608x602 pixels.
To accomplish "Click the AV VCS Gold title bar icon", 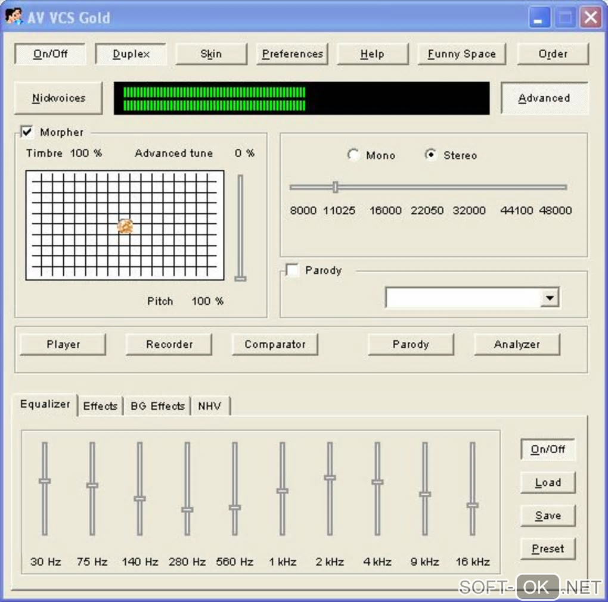I will pyautogui.click(x=14, y=17).
